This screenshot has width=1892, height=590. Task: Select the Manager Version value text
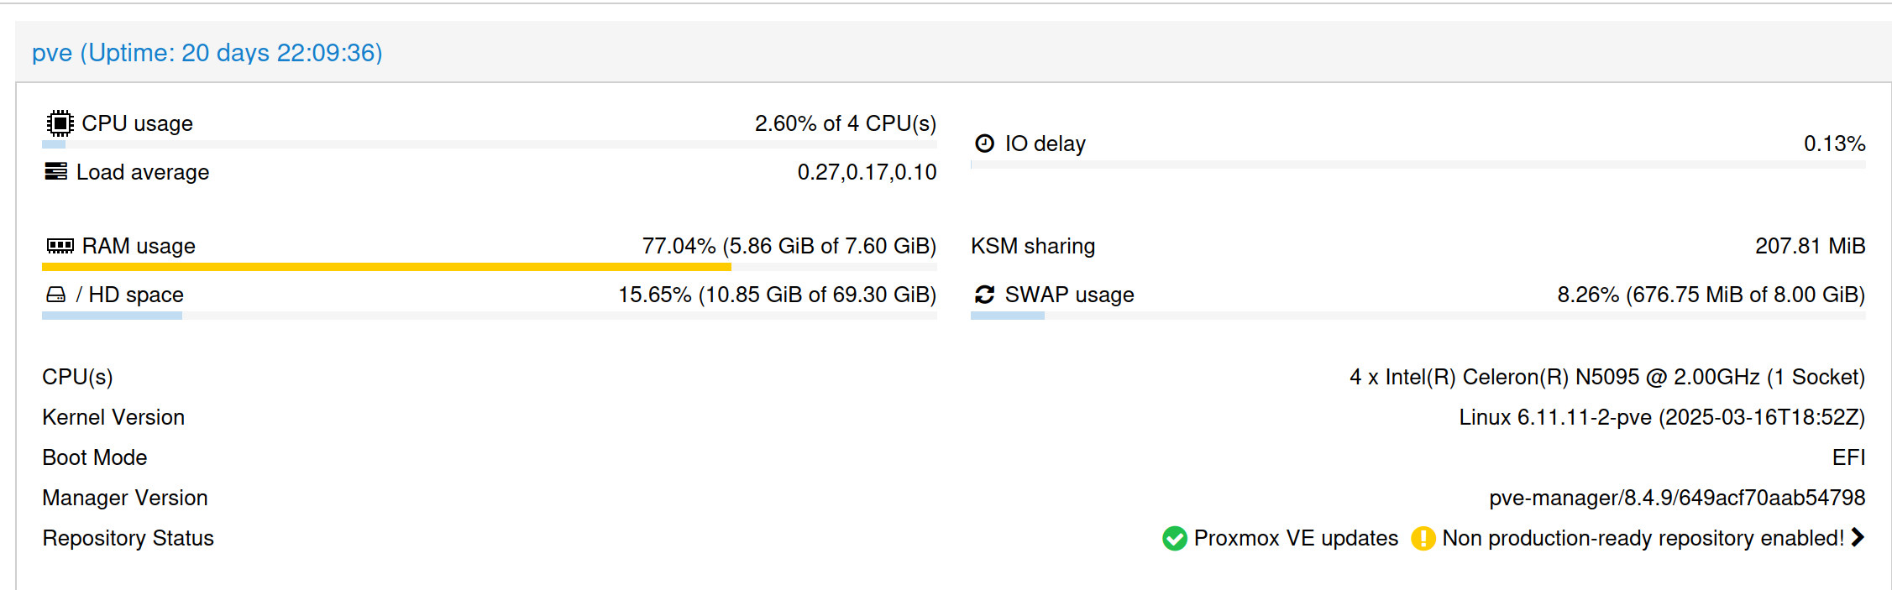click(1676, 498)
